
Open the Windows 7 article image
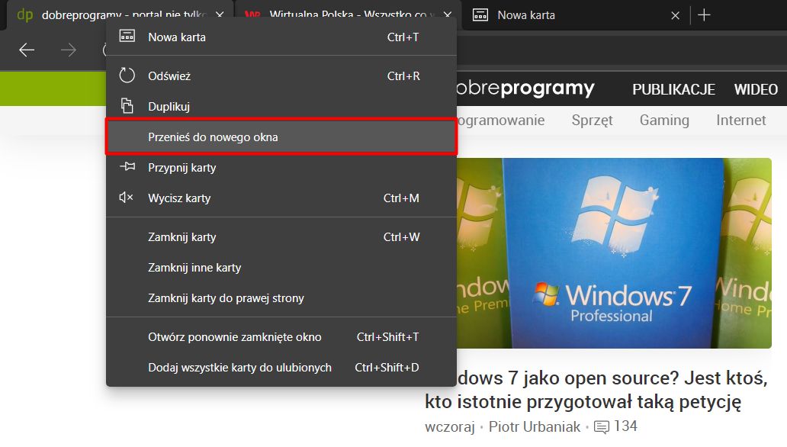(614, 253)
